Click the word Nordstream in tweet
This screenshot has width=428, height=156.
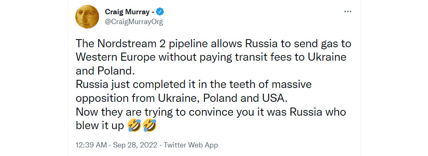pyautogui.click(x=123, y=44)
